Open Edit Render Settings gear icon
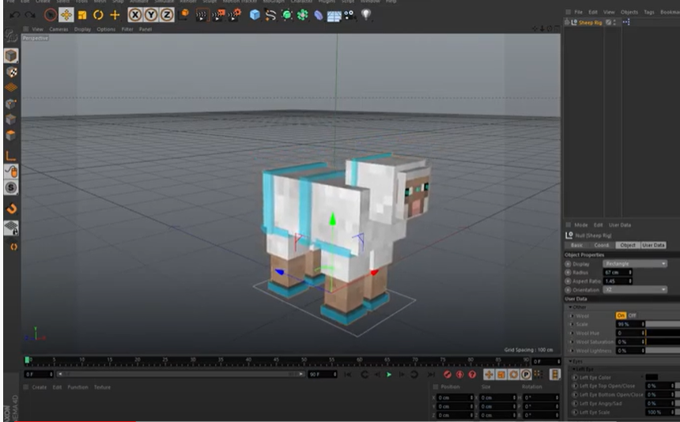This screenshot has width=680, height=422. click(234, 15)
